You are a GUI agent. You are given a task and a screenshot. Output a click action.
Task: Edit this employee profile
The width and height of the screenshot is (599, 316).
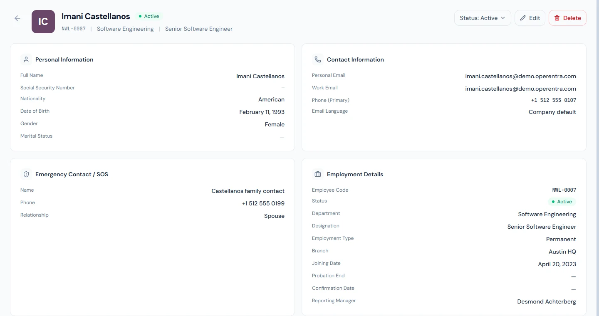(x=530, y=18)
